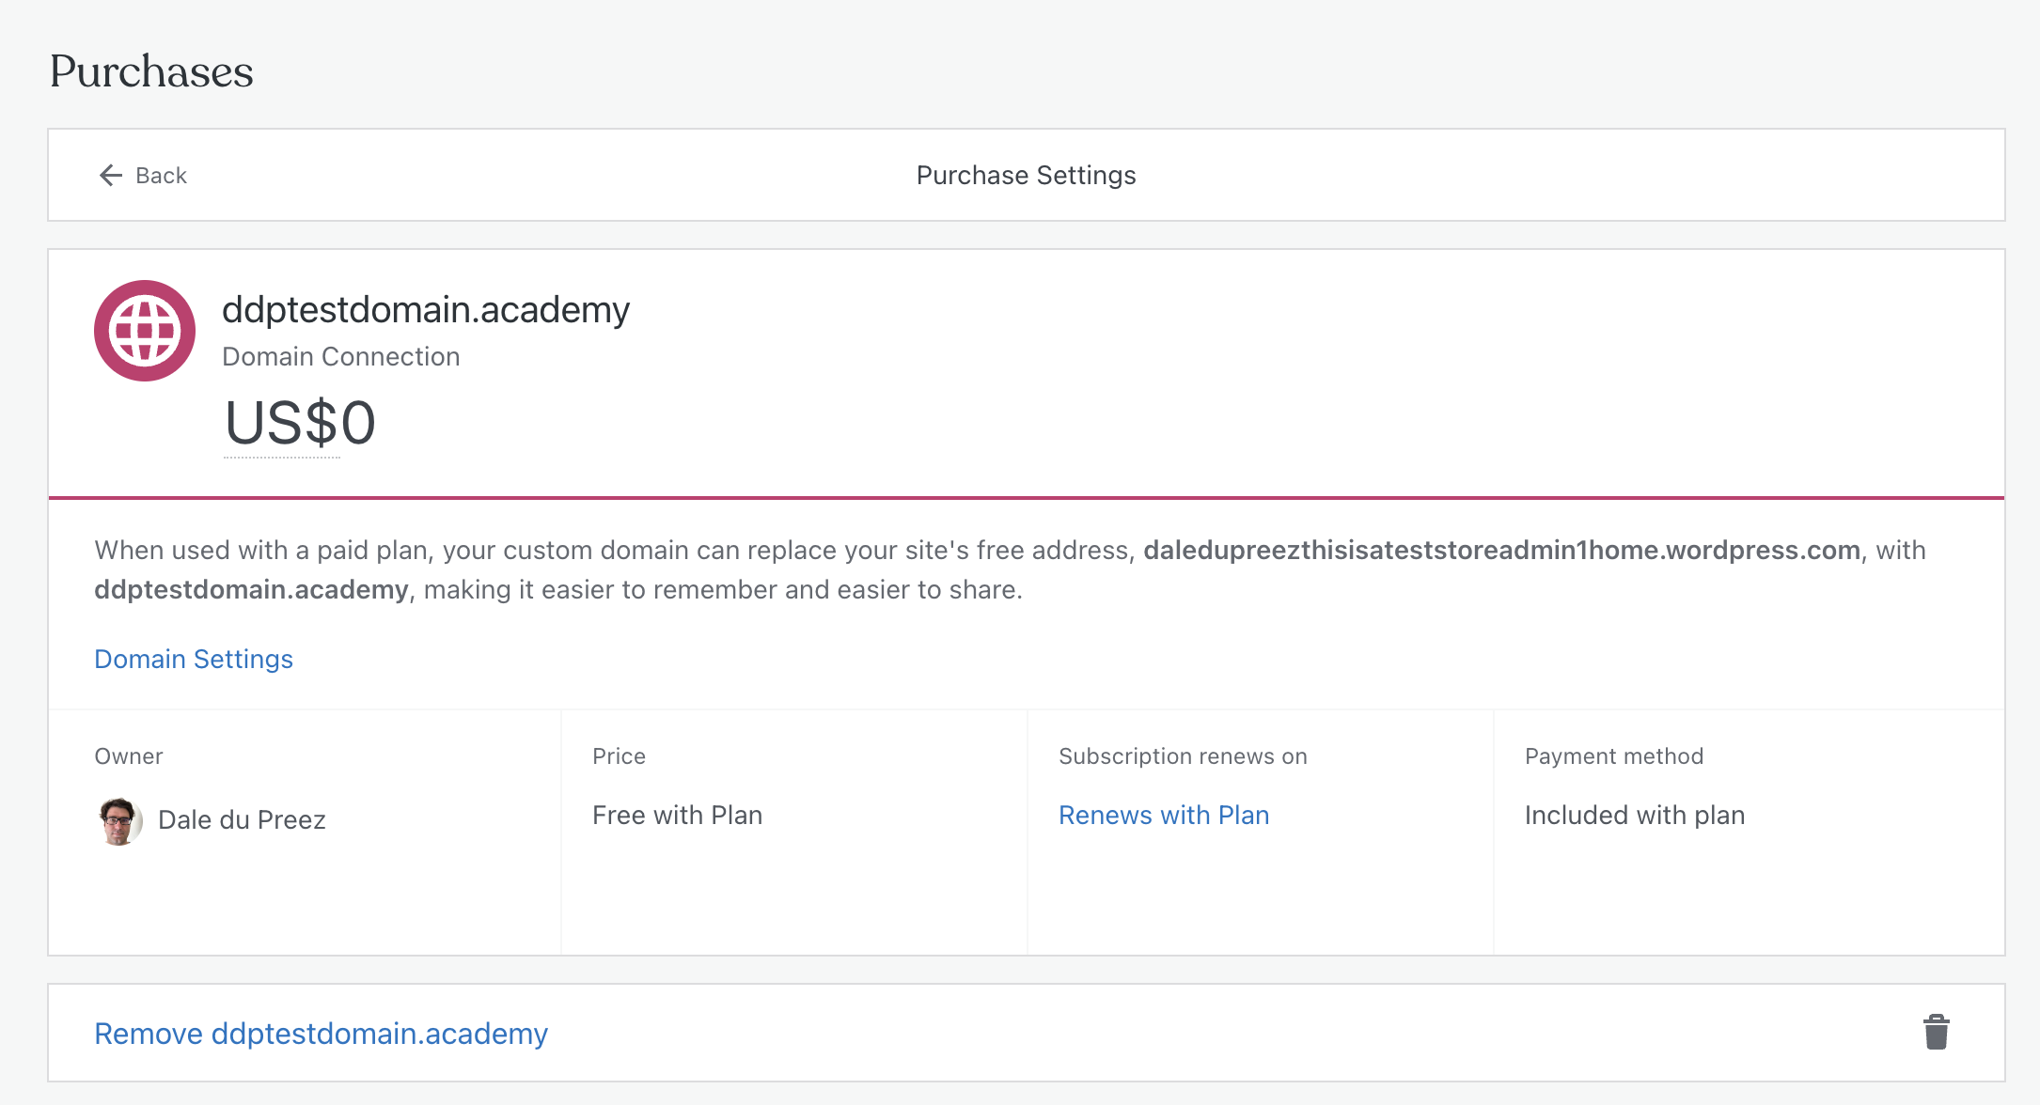Viewport: 2040px width, 1105px height.
Task: Click the Free with Plan price text
Action: (677, 816)
